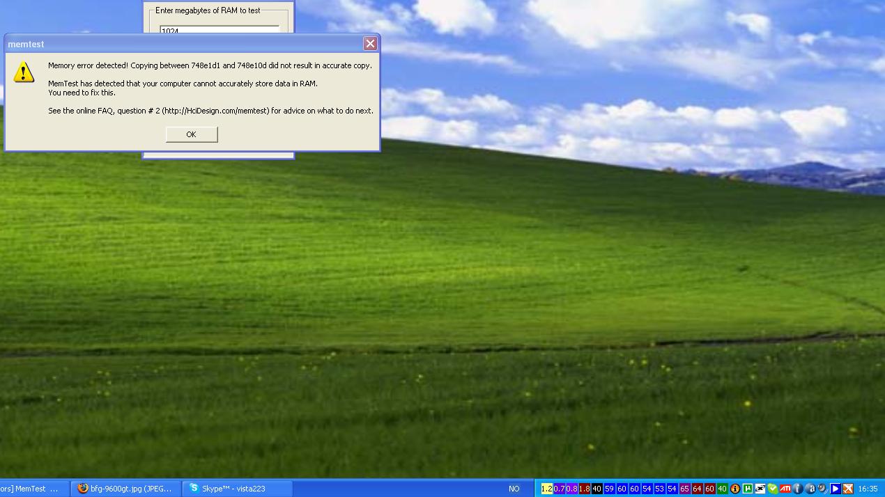Click the dark red 60 tray readout

pos(709,489)
